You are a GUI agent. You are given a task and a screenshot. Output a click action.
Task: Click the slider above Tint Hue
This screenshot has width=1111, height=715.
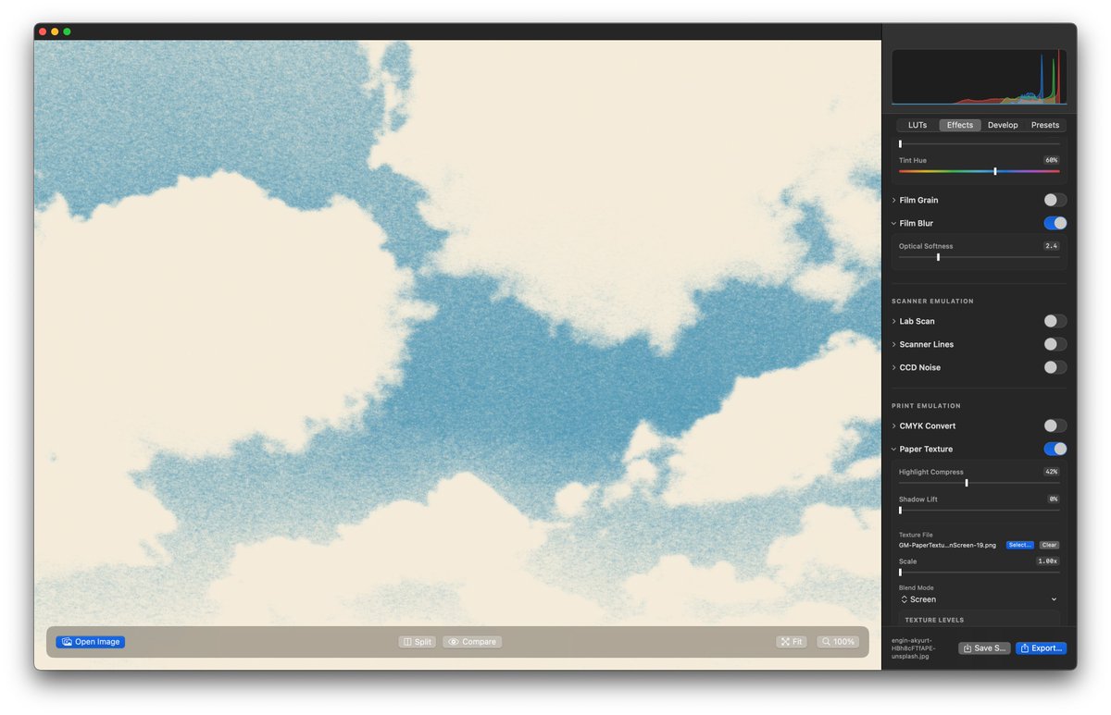[979, 143]
